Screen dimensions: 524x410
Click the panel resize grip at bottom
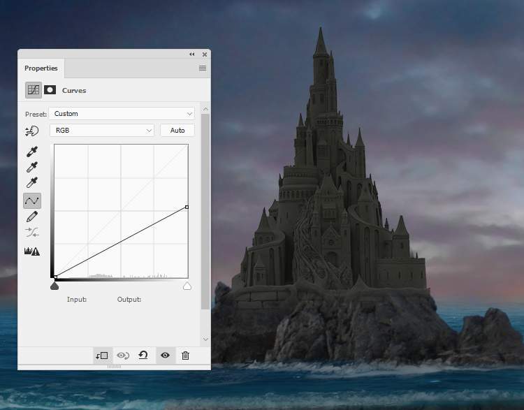click(x=114, y=367)
